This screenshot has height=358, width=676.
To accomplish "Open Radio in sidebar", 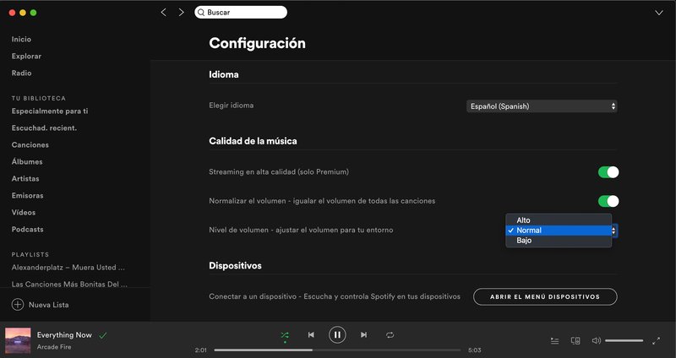I will click(22, 73).
